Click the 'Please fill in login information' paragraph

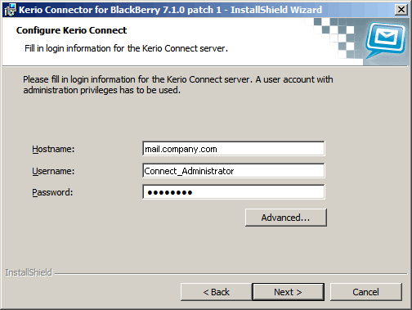pyautogui.click(x=178, y=85)
